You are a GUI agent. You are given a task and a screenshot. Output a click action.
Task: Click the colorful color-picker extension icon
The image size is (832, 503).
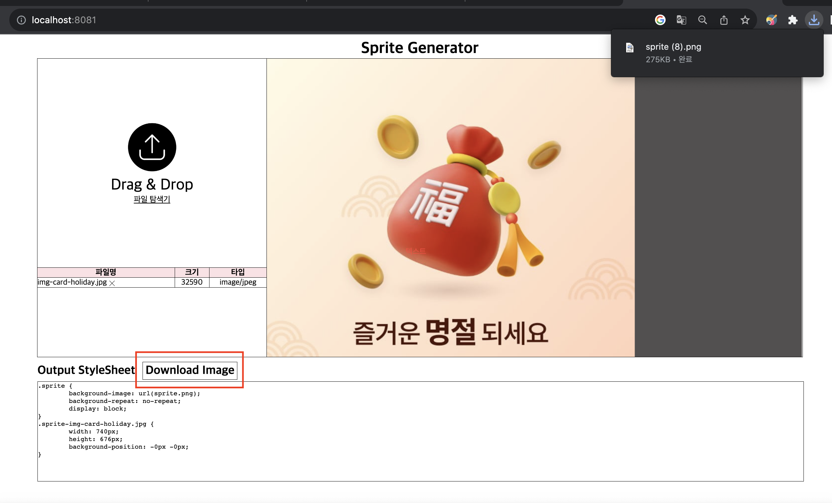(771, 20)
